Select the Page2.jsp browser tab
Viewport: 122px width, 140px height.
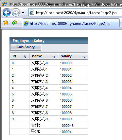pyautogui.click(x=71, y=23)
